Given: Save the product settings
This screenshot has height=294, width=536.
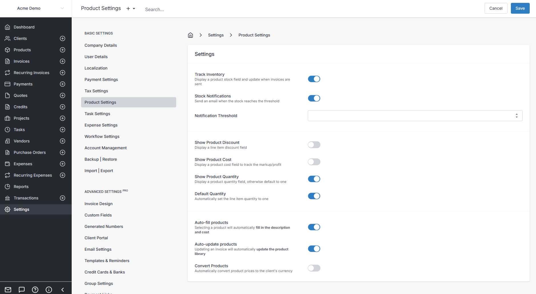Looking at the screenshot, I should click(520, 8).
